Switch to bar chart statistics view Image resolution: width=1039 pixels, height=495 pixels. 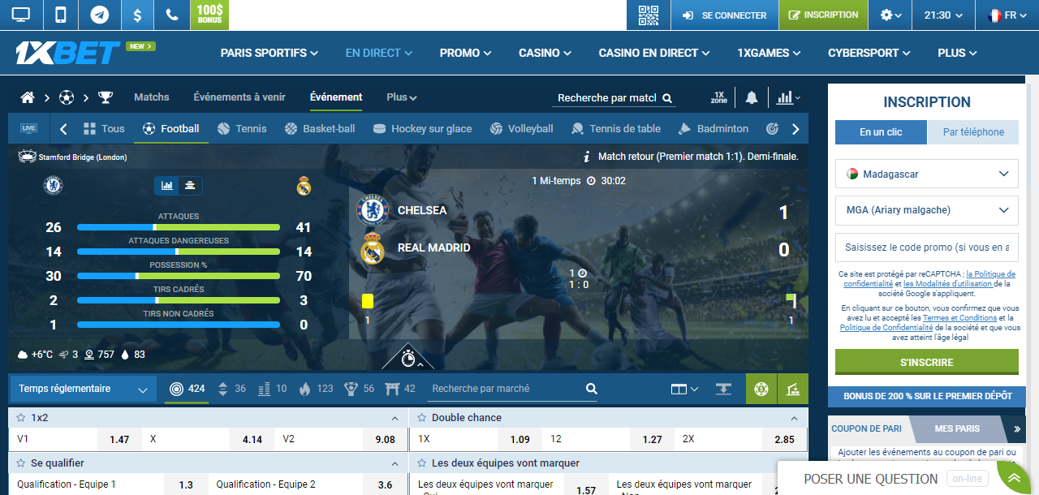(x=167, y=186)
